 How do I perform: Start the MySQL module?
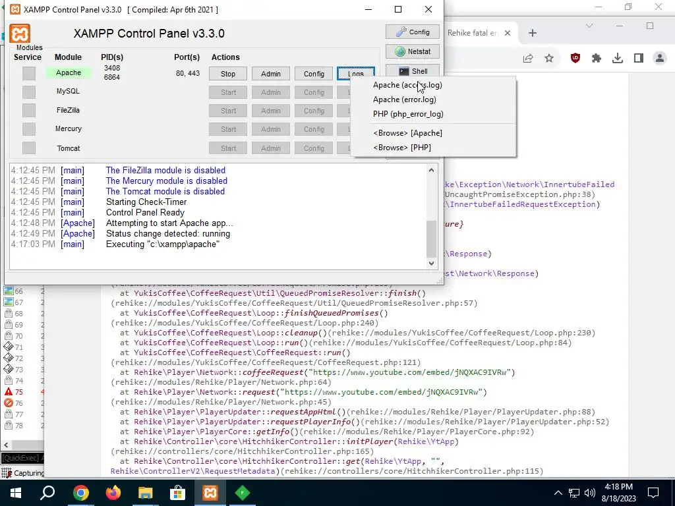(228, 92)
